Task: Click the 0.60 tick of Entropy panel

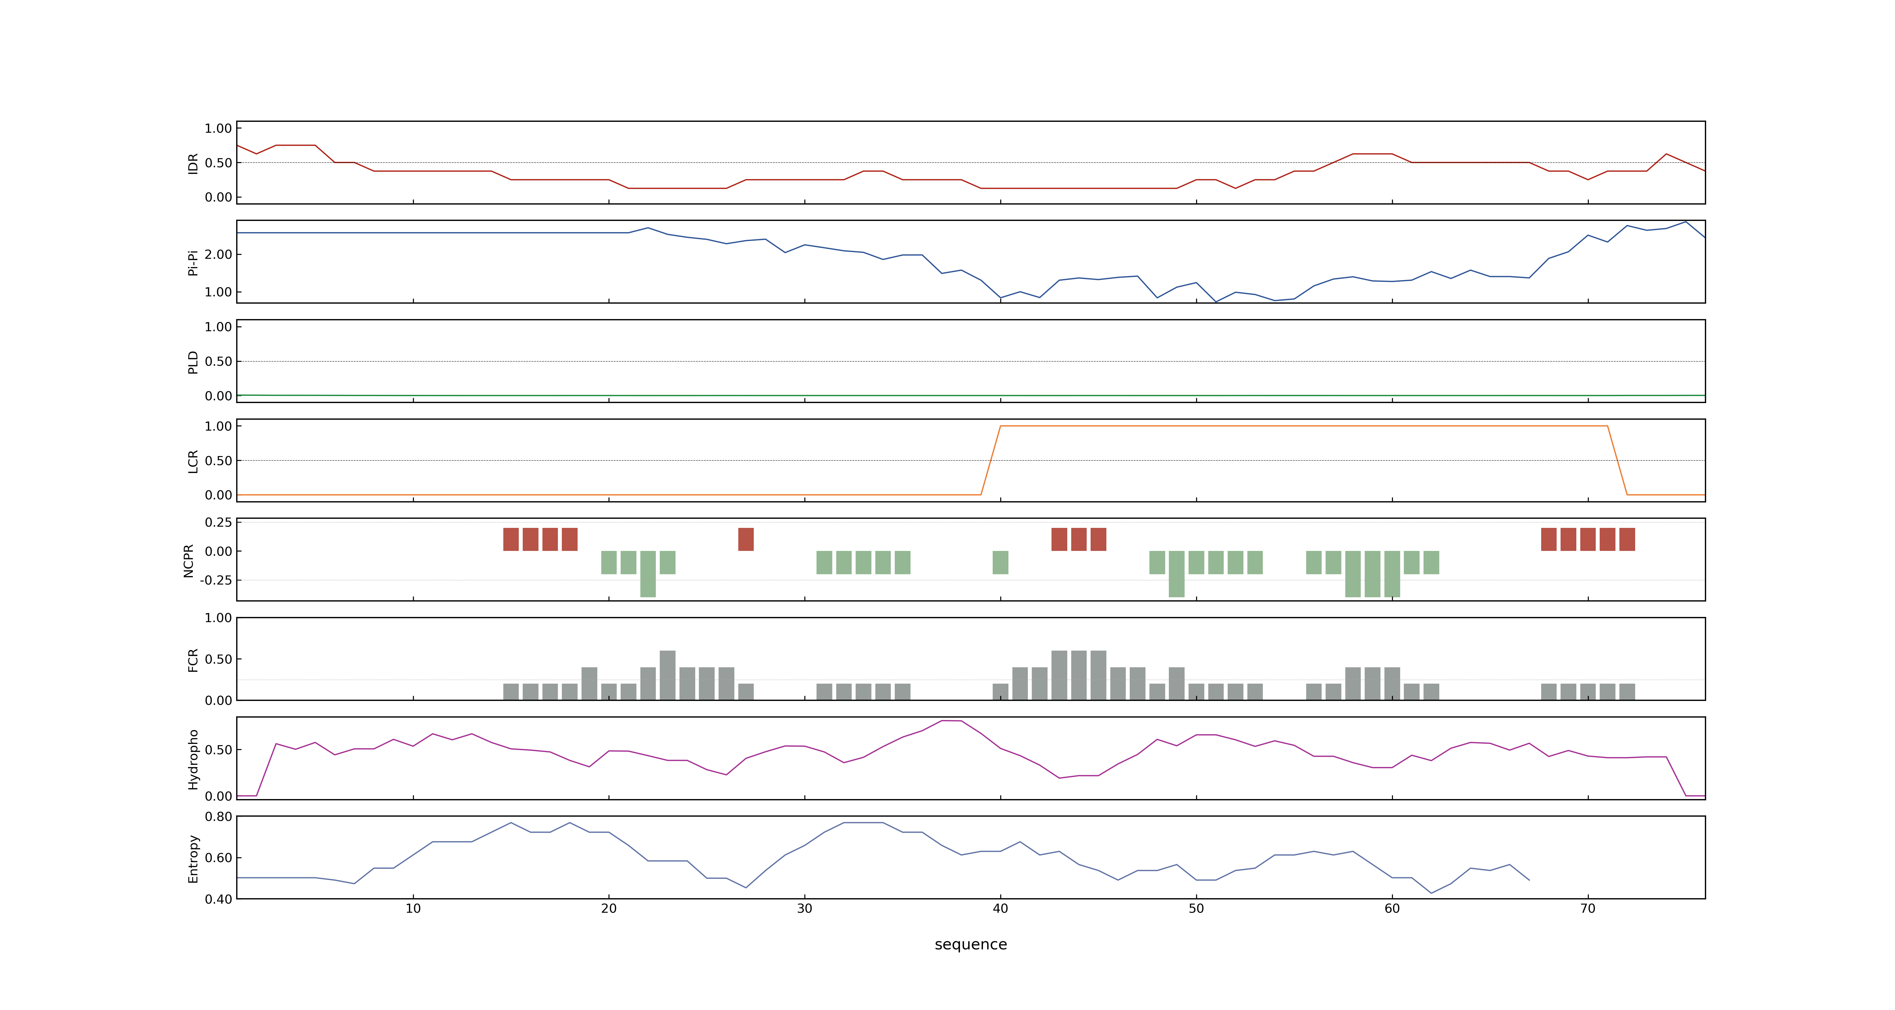Action: tap(219, 858)
